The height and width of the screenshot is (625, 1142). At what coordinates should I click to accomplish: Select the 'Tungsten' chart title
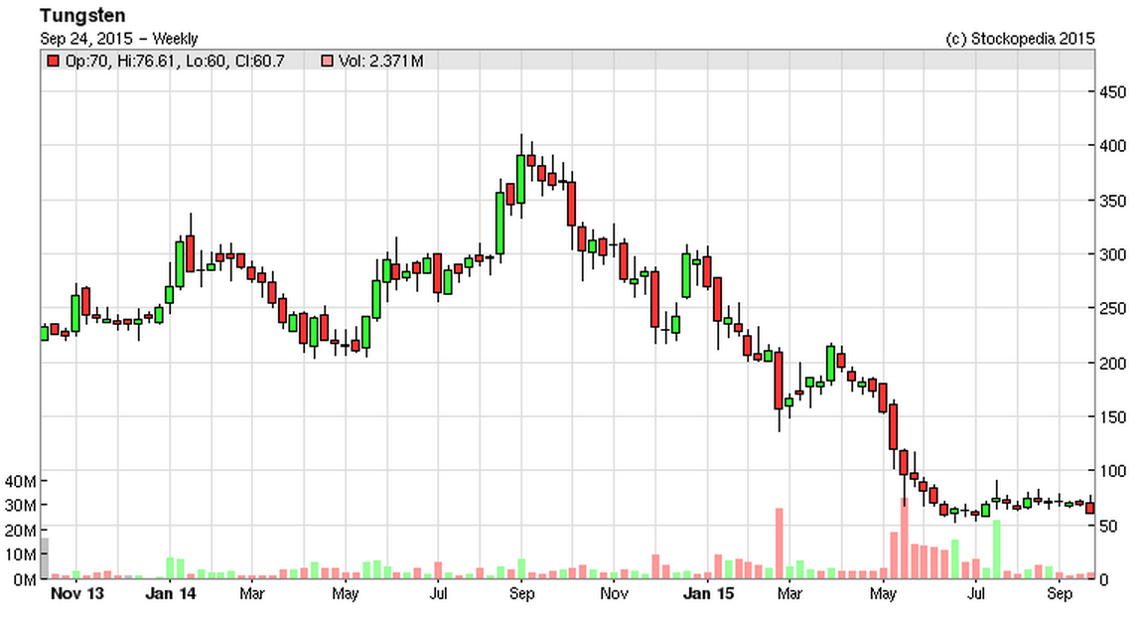coord(82,15)
